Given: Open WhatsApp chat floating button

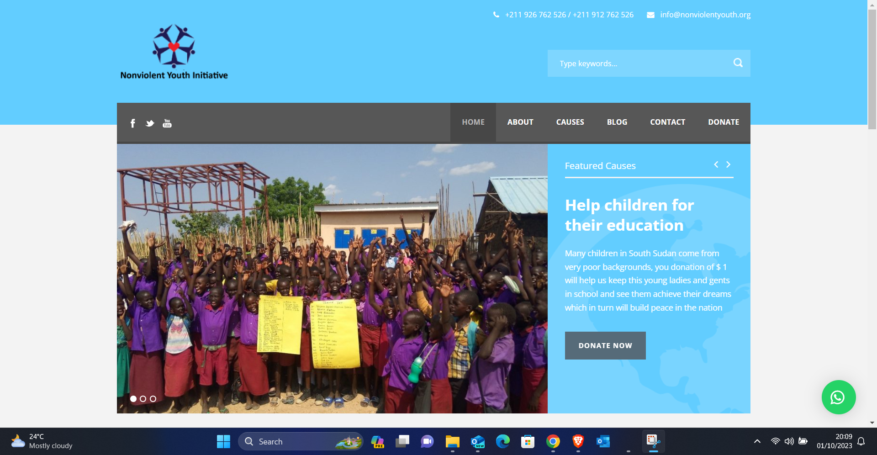Looking at the screenshot, I should 839,397.
